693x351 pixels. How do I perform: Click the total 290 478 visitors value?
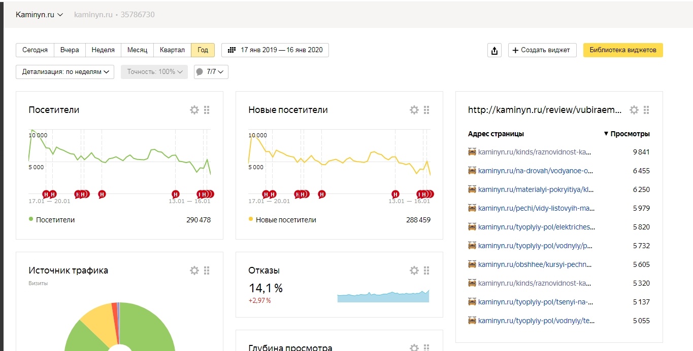[199, 220]
